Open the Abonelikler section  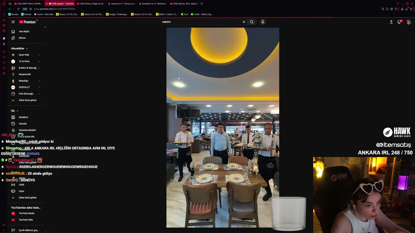tap(19, 49)
